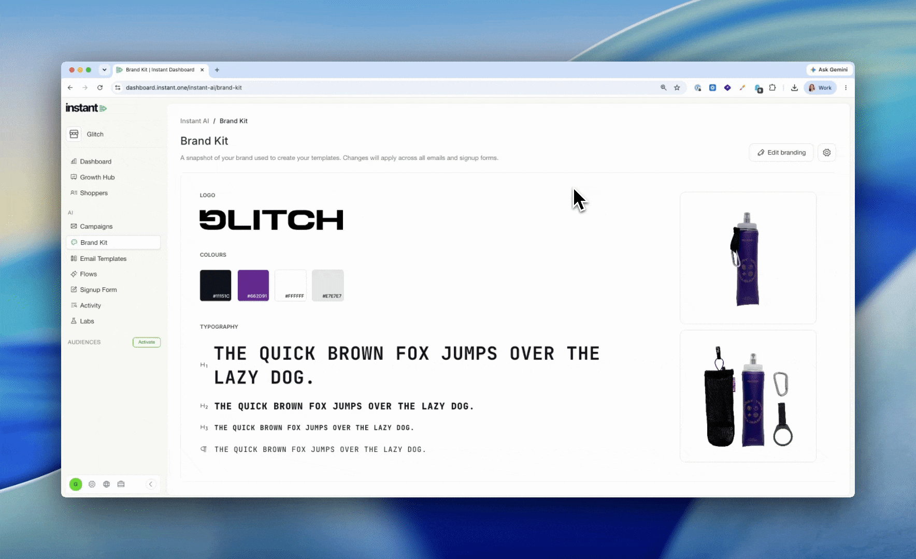Click the Instant AI breadcrumb link
916x559 pixels.
click(194, 121)
